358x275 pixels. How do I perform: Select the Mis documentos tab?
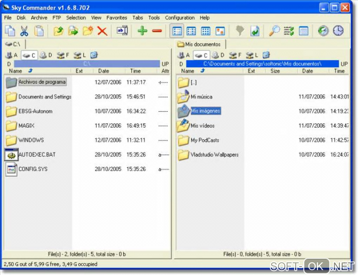(x=201, y=44)
